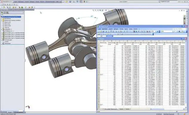Open the Arial font name dropdown

(173, 31)
